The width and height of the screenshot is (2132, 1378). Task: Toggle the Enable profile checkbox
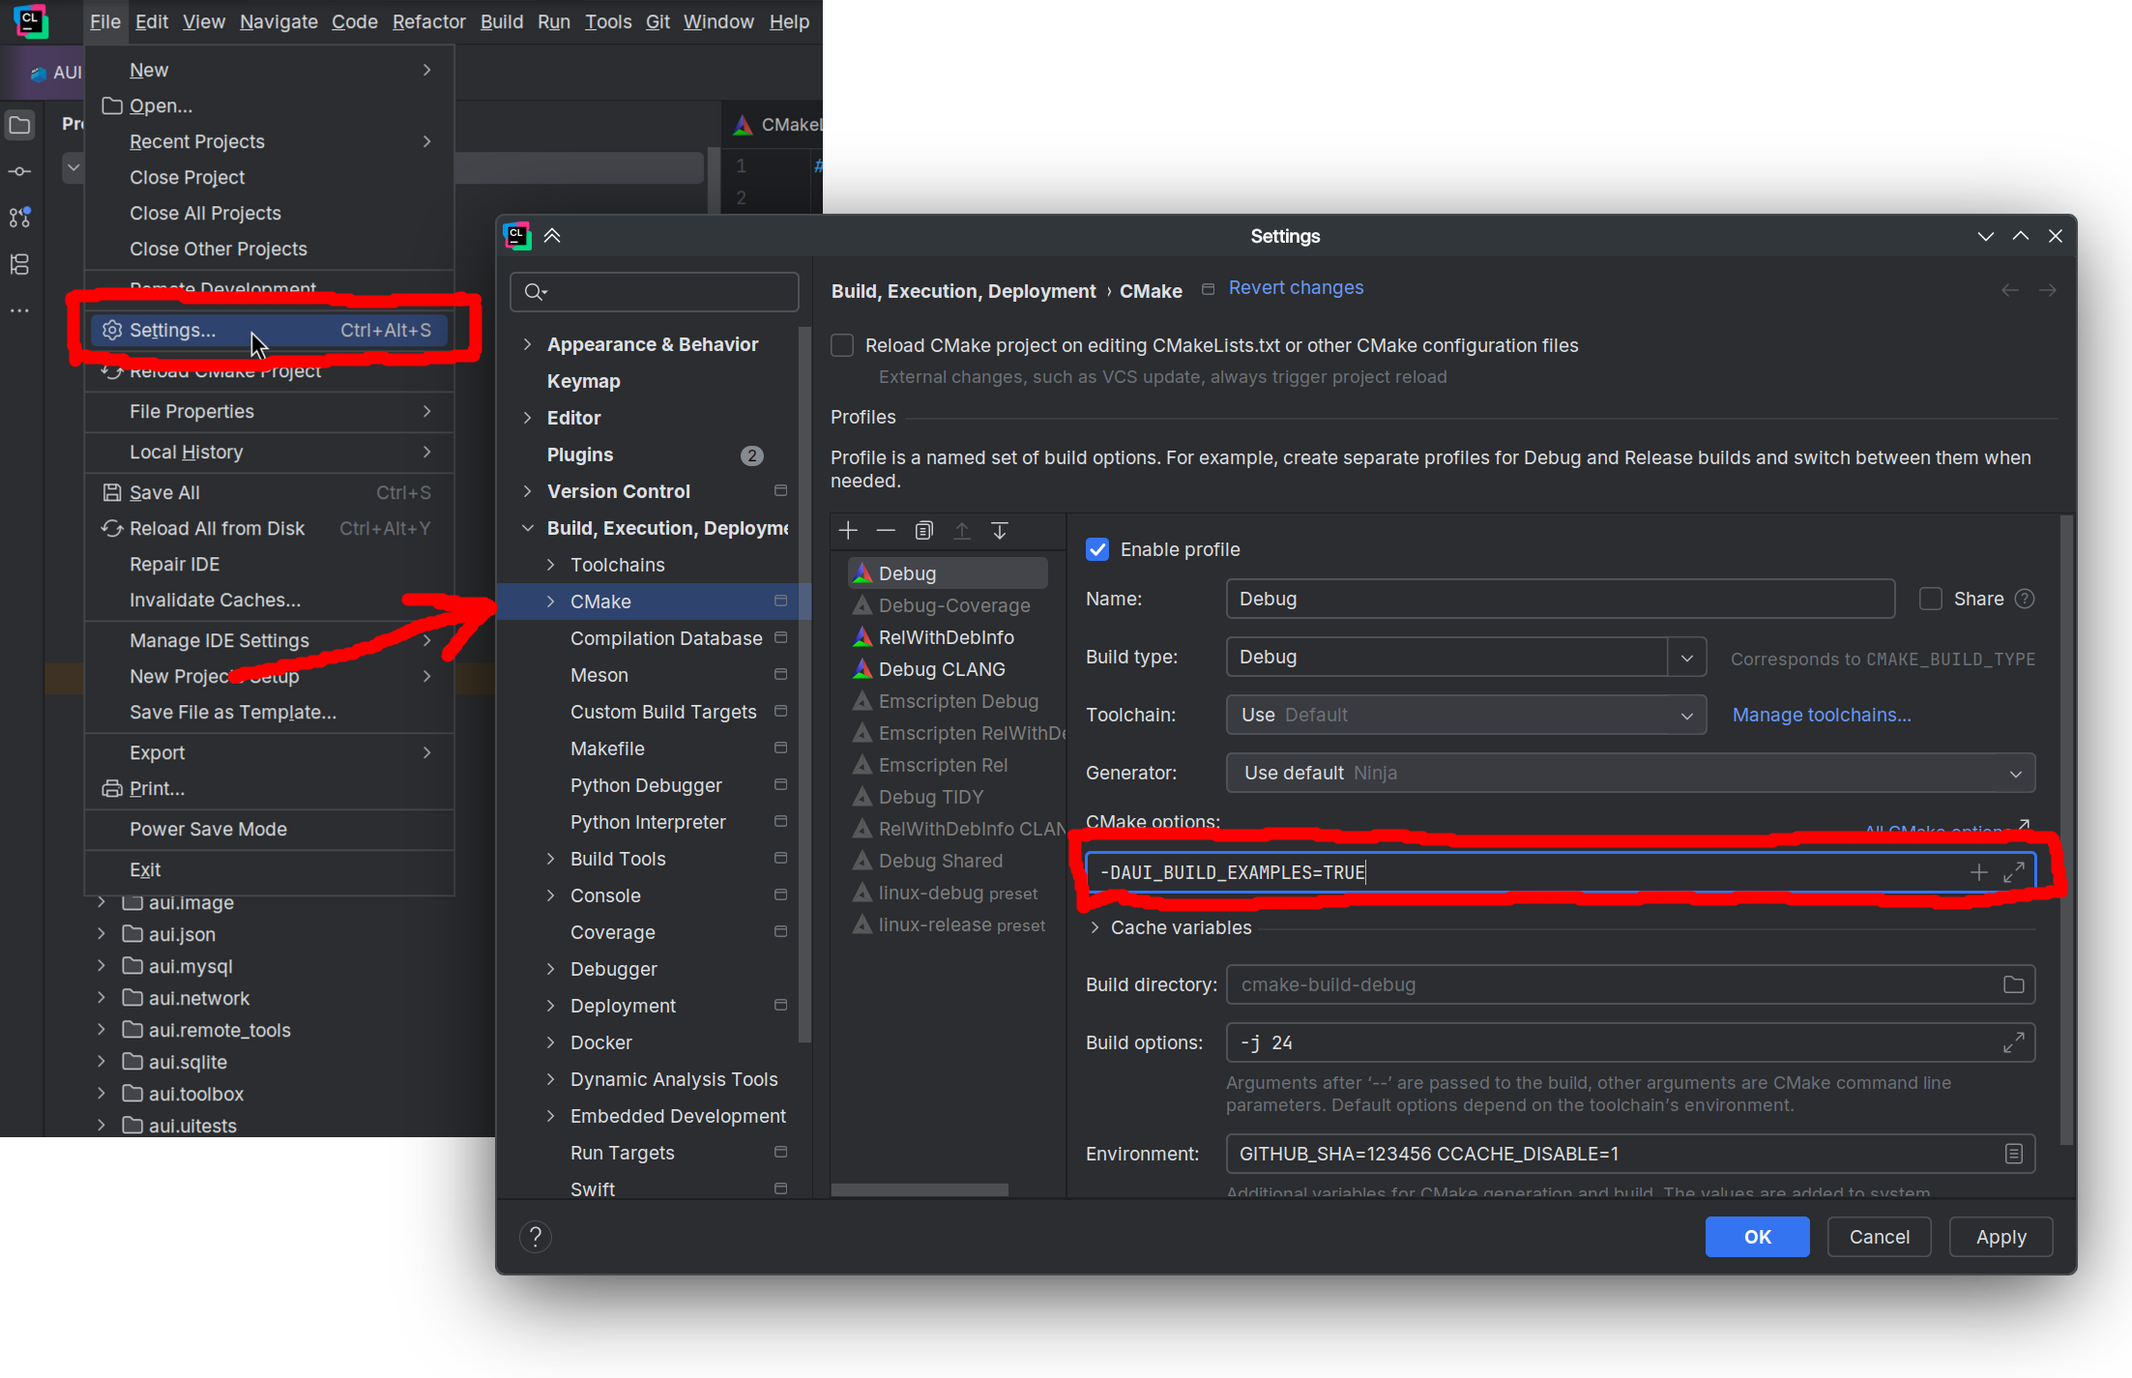point(1097,549)
